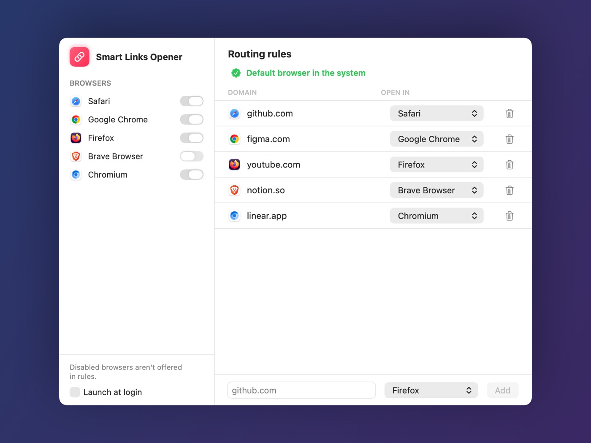Remove the youtube.com rule via its trash icon
The image size is (591, 443).
[x=510, y=165]
